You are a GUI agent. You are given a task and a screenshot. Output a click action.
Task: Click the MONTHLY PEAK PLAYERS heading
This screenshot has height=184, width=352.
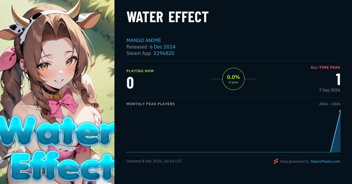150,104
